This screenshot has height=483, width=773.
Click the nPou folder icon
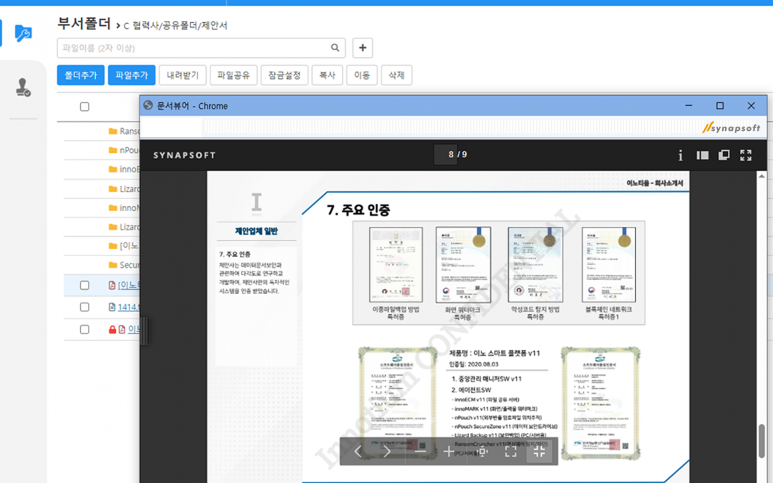pyautogui.click(x=113, y=150)
